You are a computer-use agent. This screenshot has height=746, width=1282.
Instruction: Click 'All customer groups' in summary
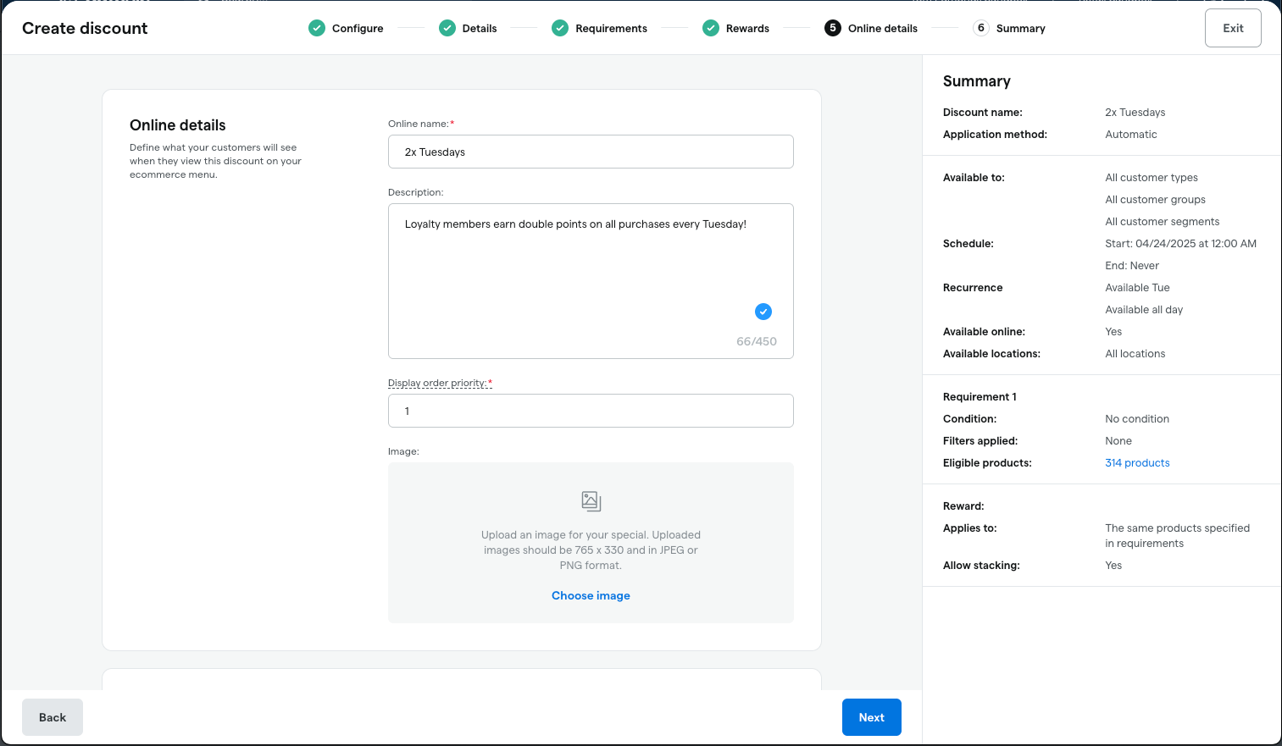1155,200
